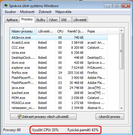Click the scrollbar down arrow in process list
Image resolution: width=133 pixels, height=135 pixels.
click(121, 108)
